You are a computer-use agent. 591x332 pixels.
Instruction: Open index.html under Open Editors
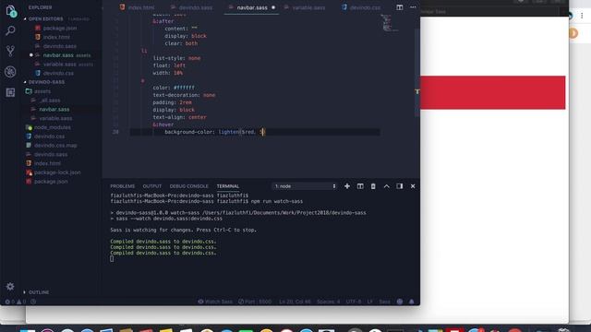pyautogui.click(x=56, y=37)
